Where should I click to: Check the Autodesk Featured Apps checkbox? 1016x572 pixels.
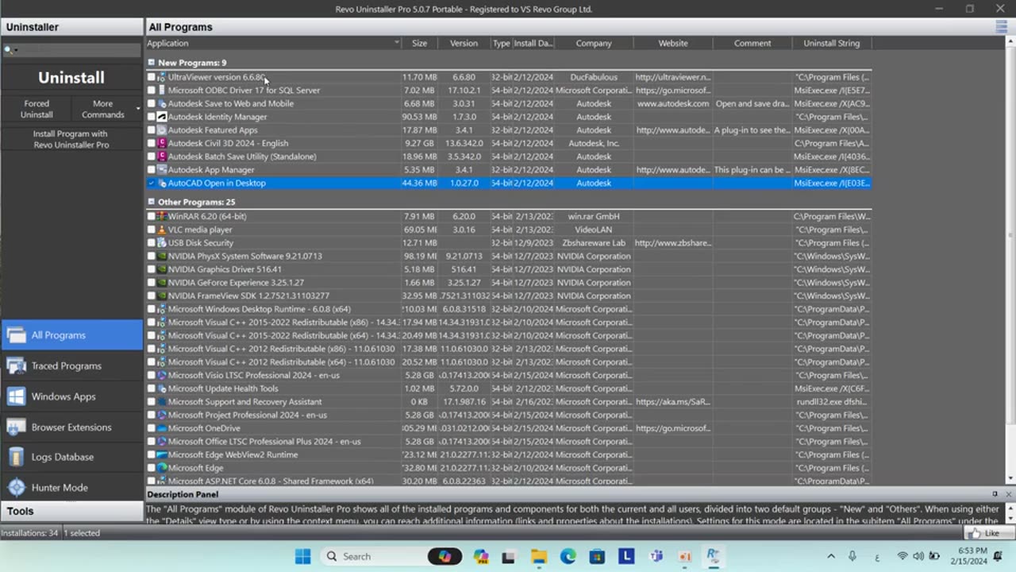(x=152, y=130)
